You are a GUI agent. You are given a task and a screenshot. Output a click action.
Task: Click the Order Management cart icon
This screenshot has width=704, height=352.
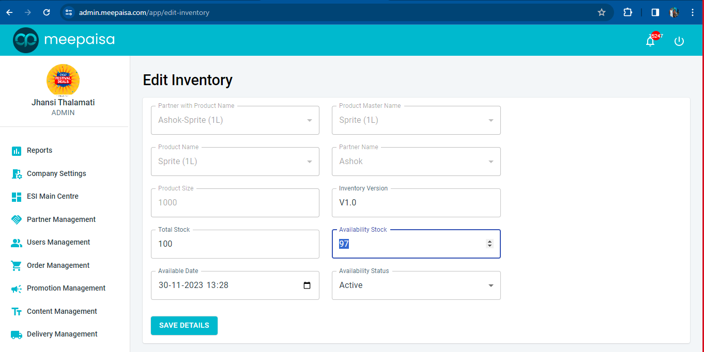[17, 265]
